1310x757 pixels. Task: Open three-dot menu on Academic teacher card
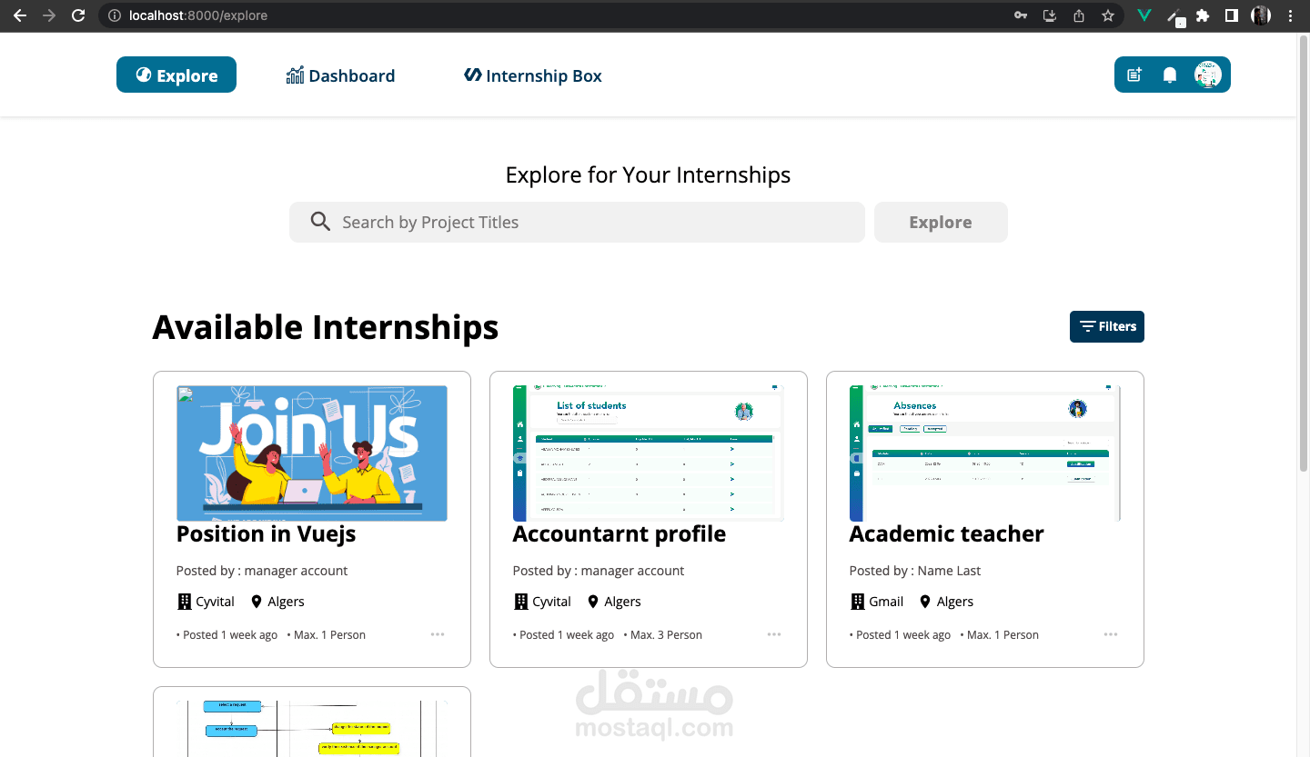tap(1111, 634)
